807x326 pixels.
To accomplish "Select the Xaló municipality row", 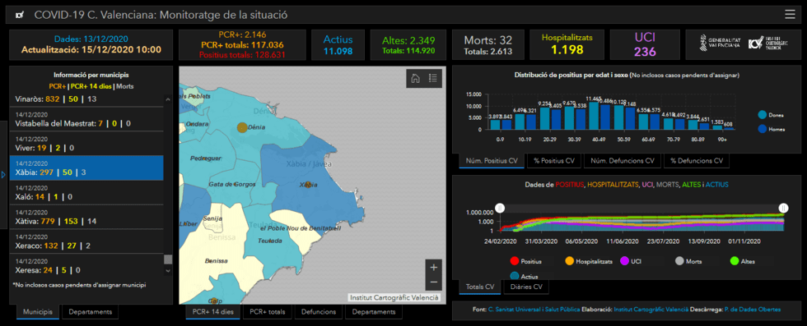I will (x=86, y=192).
